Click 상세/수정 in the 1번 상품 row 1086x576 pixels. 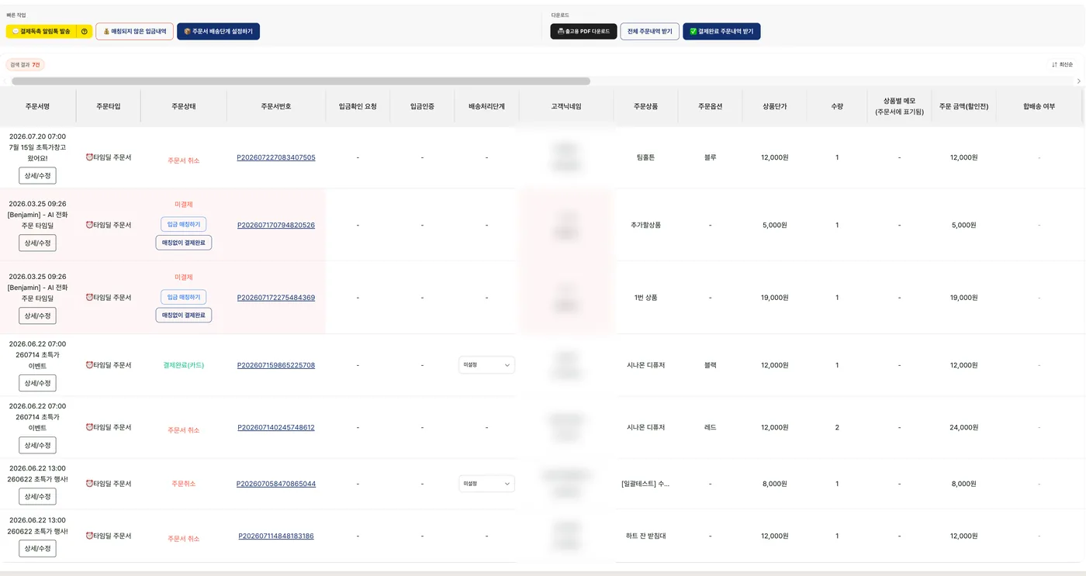(37, 316)
